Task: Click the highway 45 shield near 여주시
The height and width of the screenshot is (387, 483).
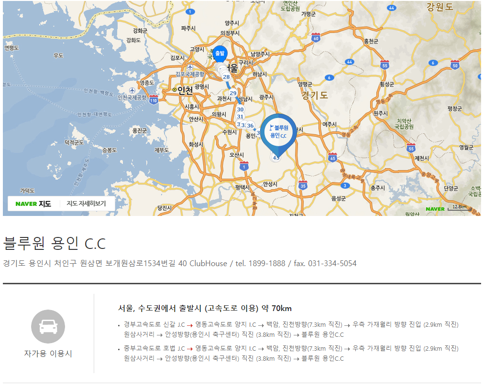Action: (x=332, y=158)
